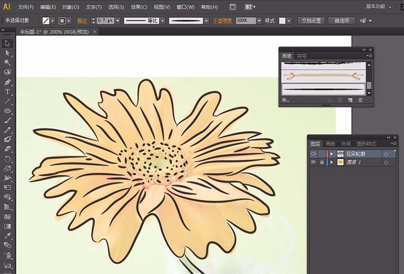Click the fill color swatch in control bar
404x274 pixels.
point(46,21)
